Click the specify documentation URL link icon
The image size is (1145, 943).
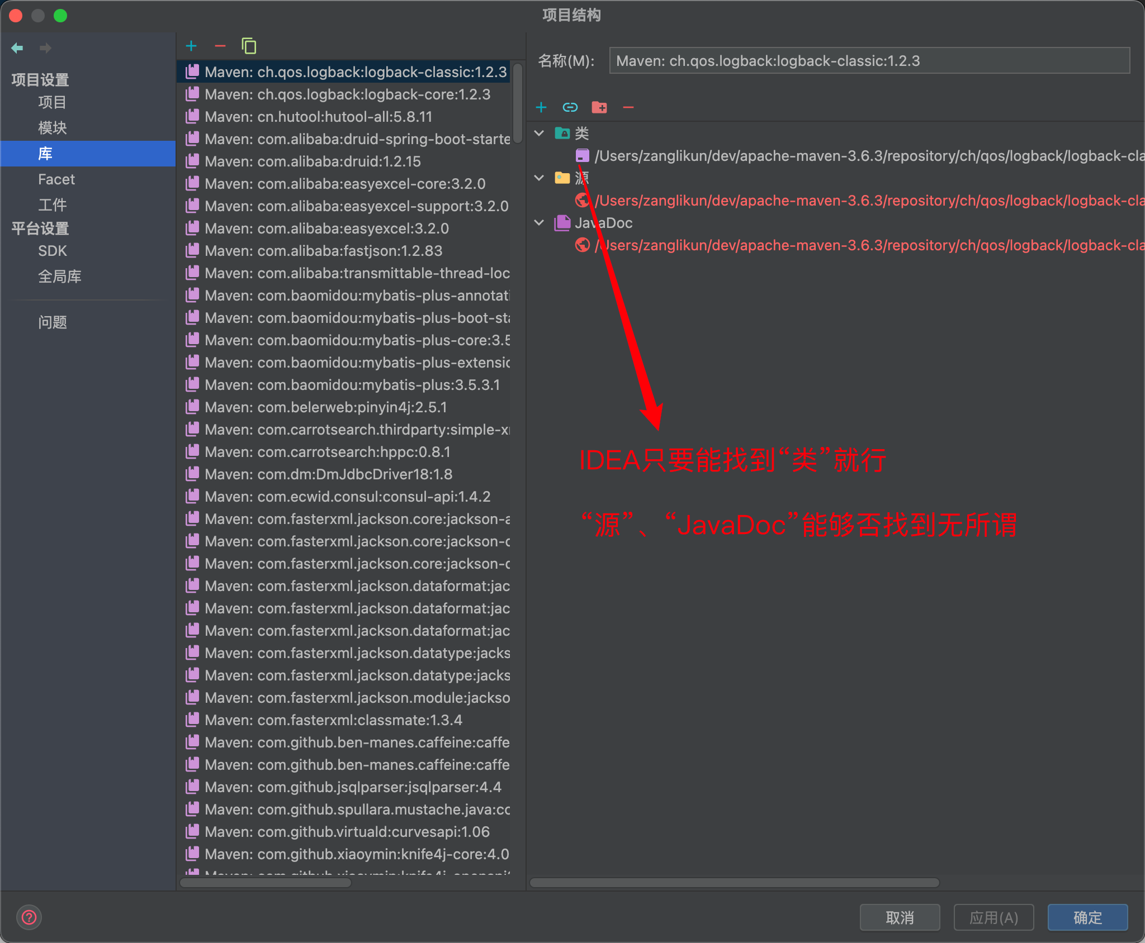(570, 107)
